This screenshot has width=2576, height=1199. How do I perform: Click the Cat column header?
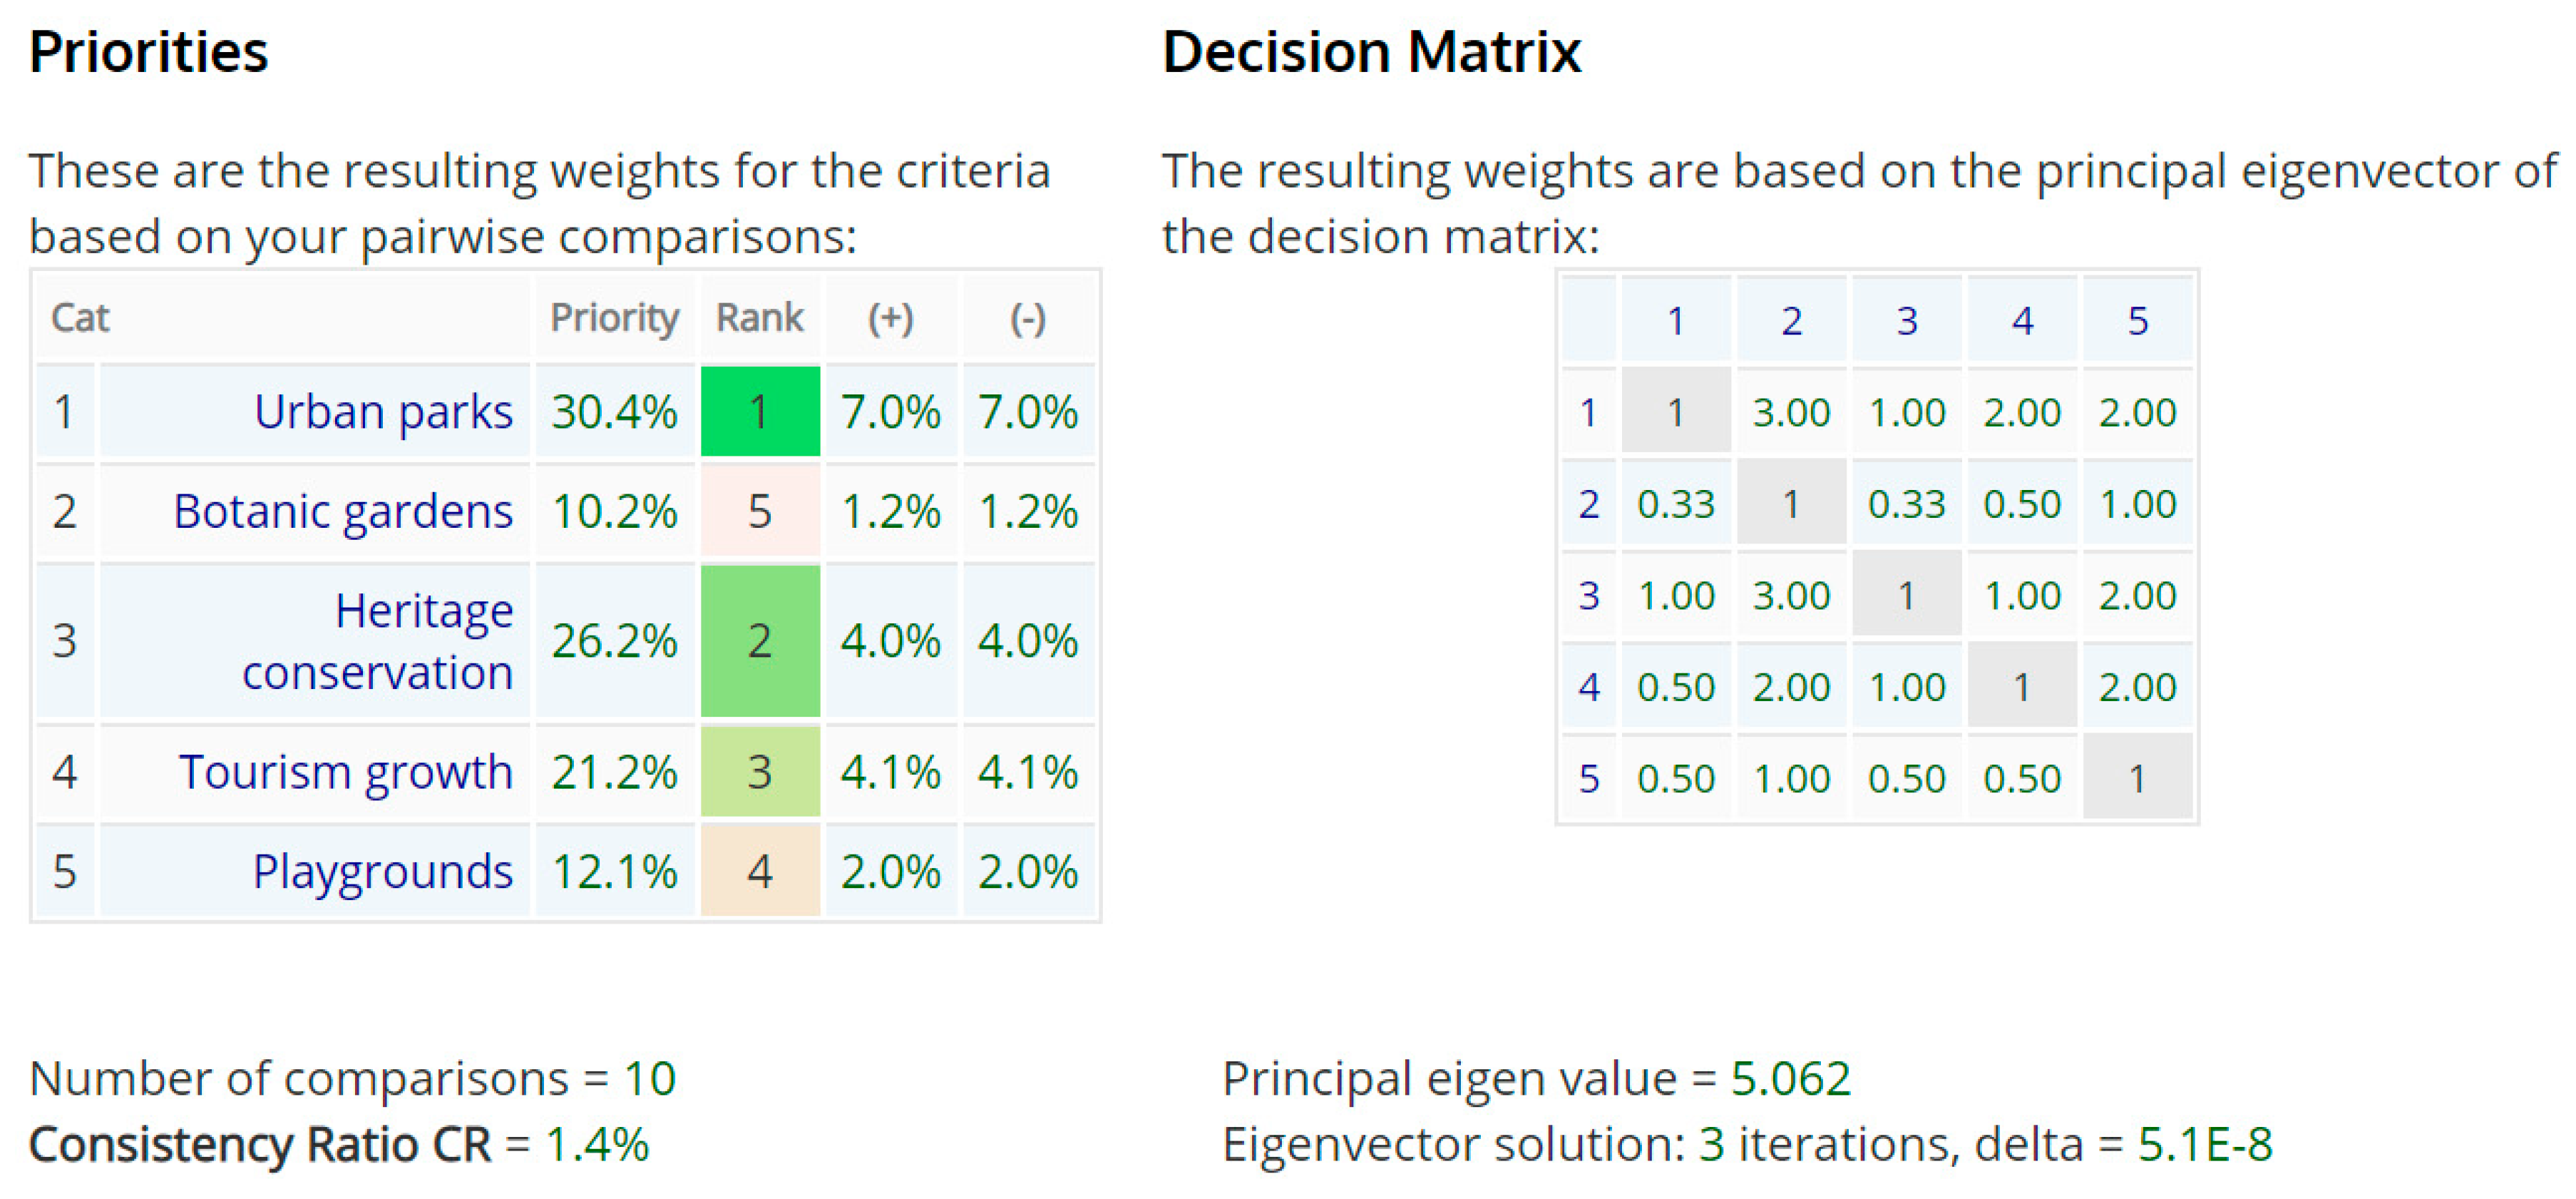coord(80,318)
